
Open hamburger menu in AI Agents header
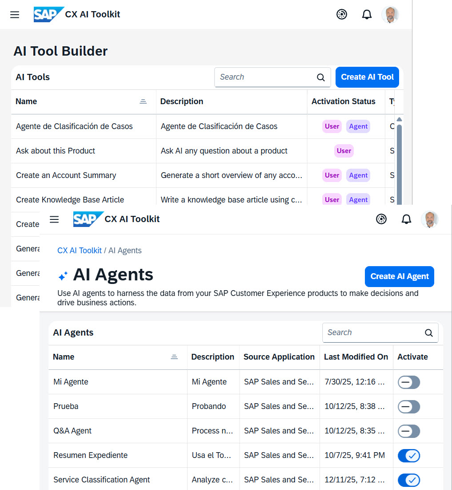pos(54,219)
